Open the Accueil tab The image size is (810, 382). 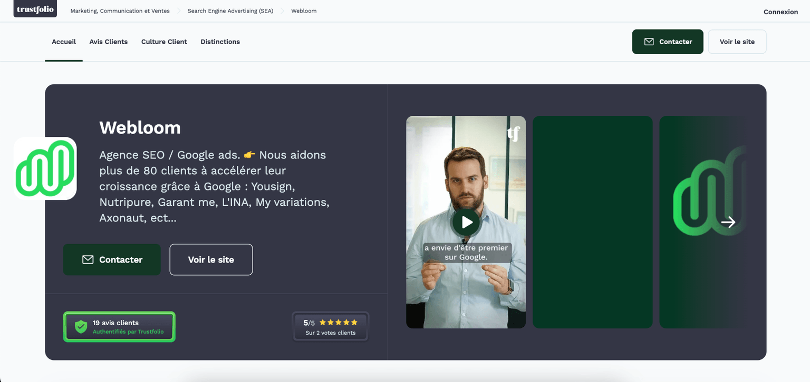64,42
